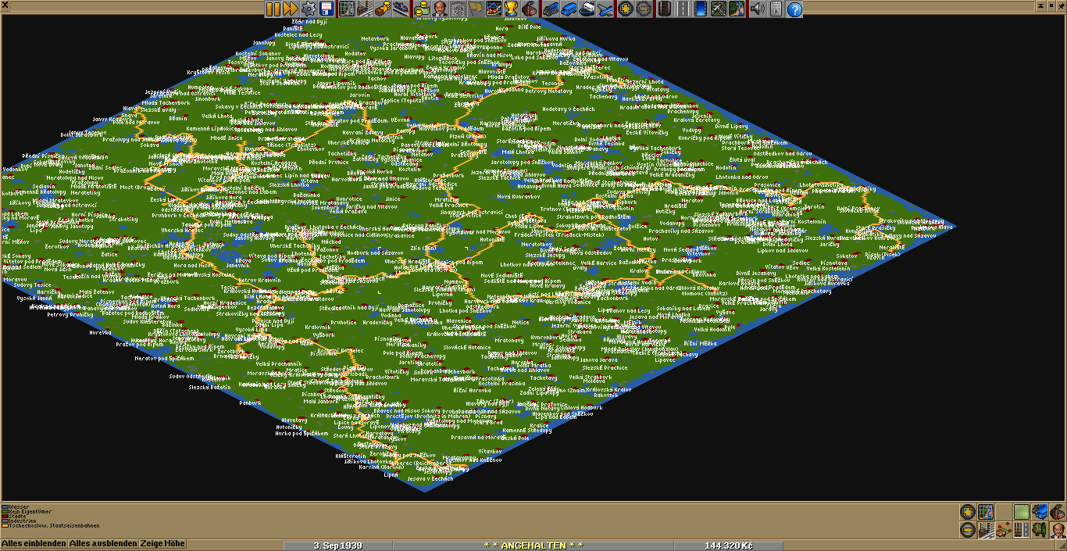Open the save game floppy disk menu
The width and height of the screenshot is (1067, 551).
pos(327,9)
